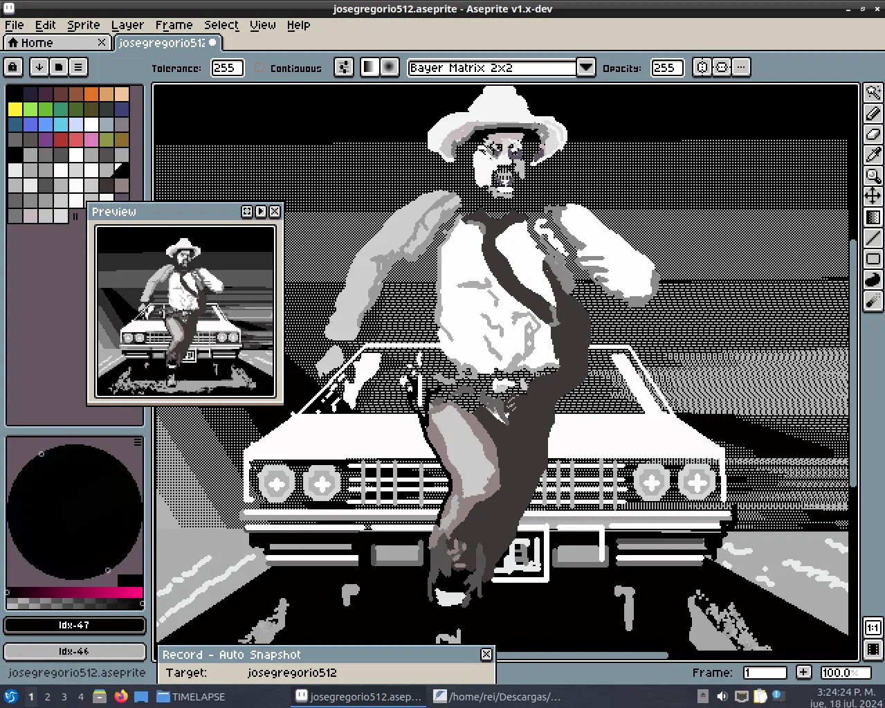This screenshot has width=885, height=708.
Task: Pick the orange palette swatch
Action: tap(91, 94)
